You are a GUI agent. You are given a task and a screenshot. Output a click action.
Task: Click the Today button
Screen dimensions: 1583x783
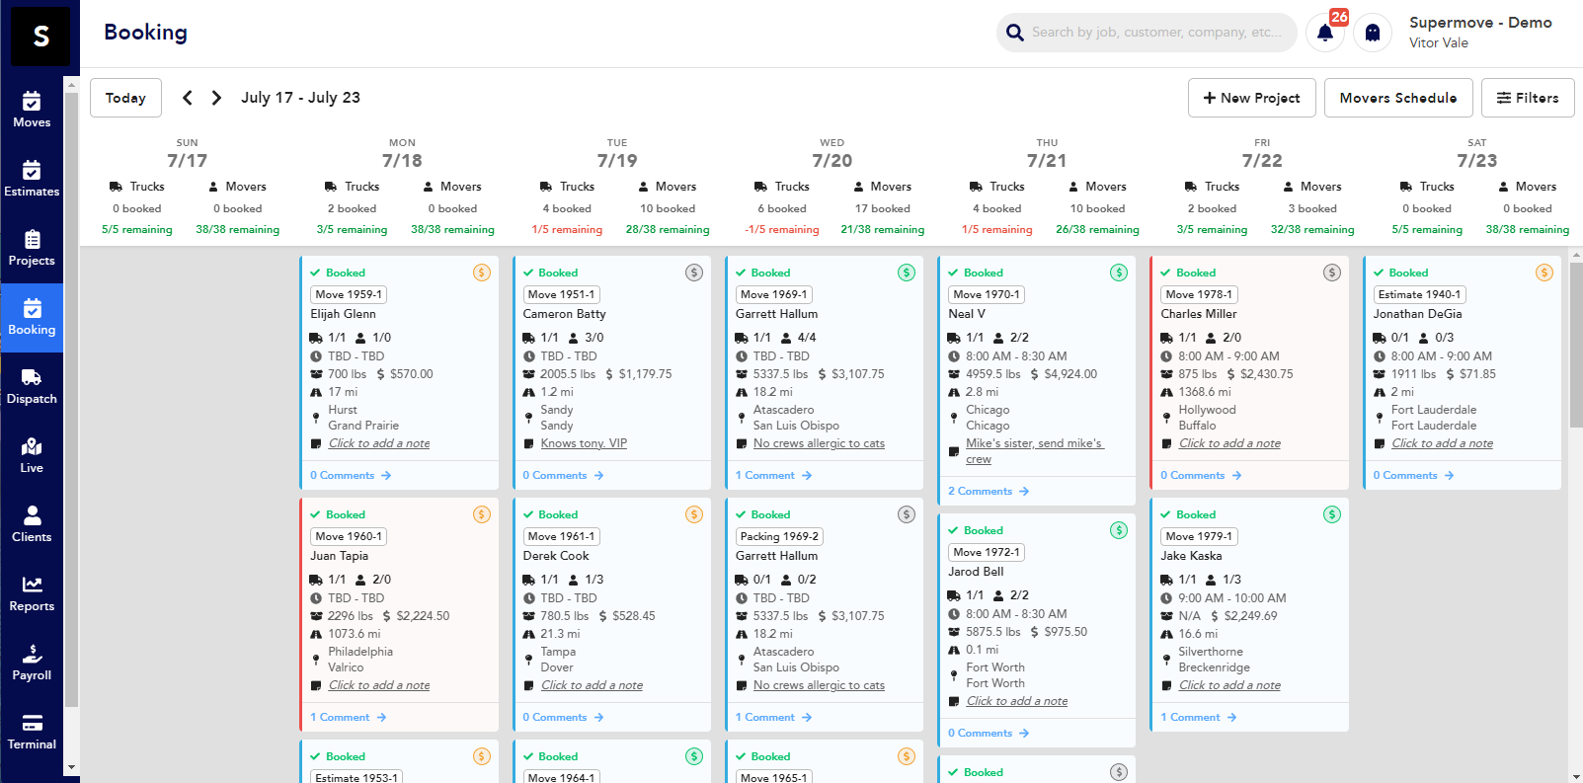[125, 98]
